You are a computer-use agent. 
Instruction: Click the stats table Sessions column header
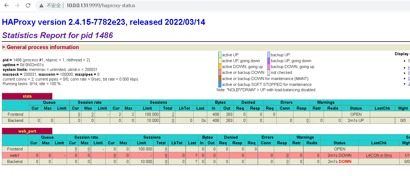pyautogui.click(x=158, y=102)
